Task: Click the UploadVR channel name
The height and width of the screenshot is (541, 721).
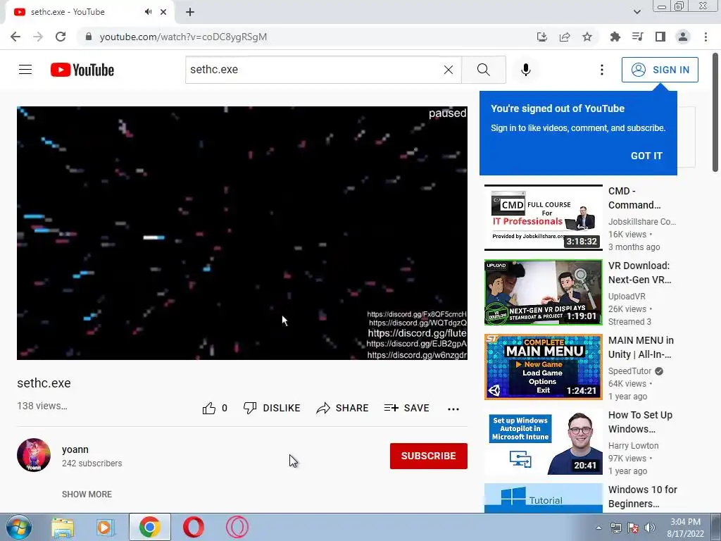Action: [627, 297]
